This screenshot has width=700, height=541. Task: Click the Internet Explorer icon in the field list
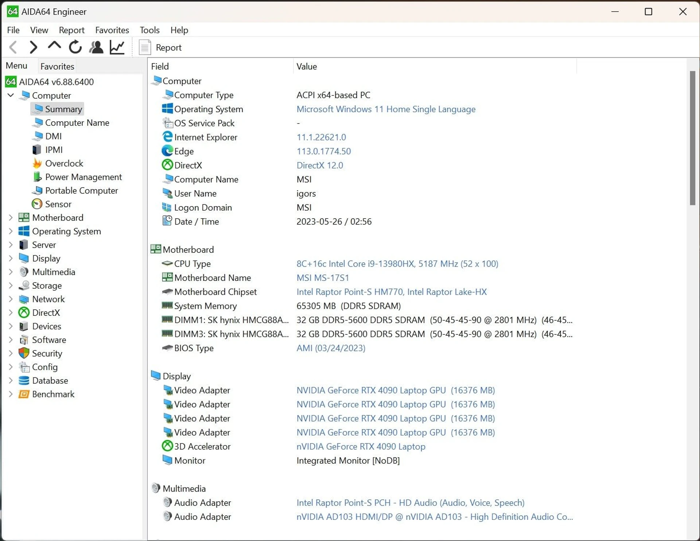167,137
